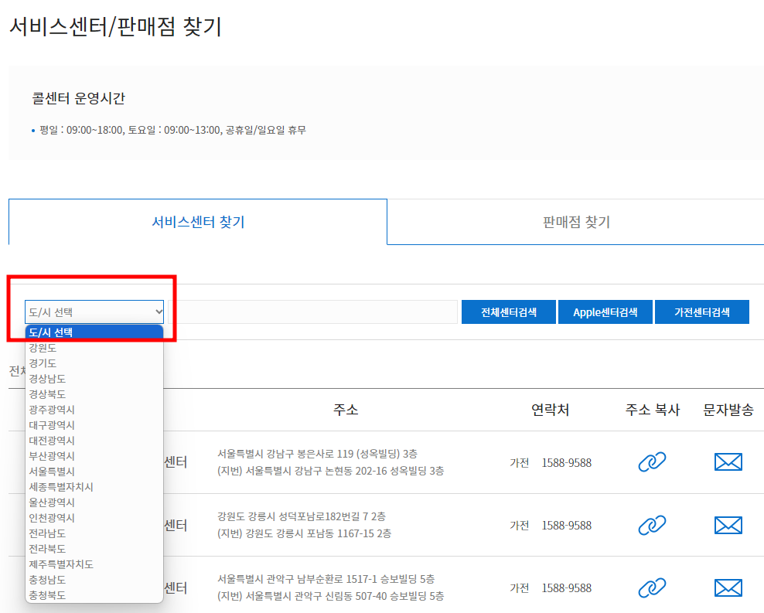Click the envelope icon for the 강릉 center

click(727, 525)
